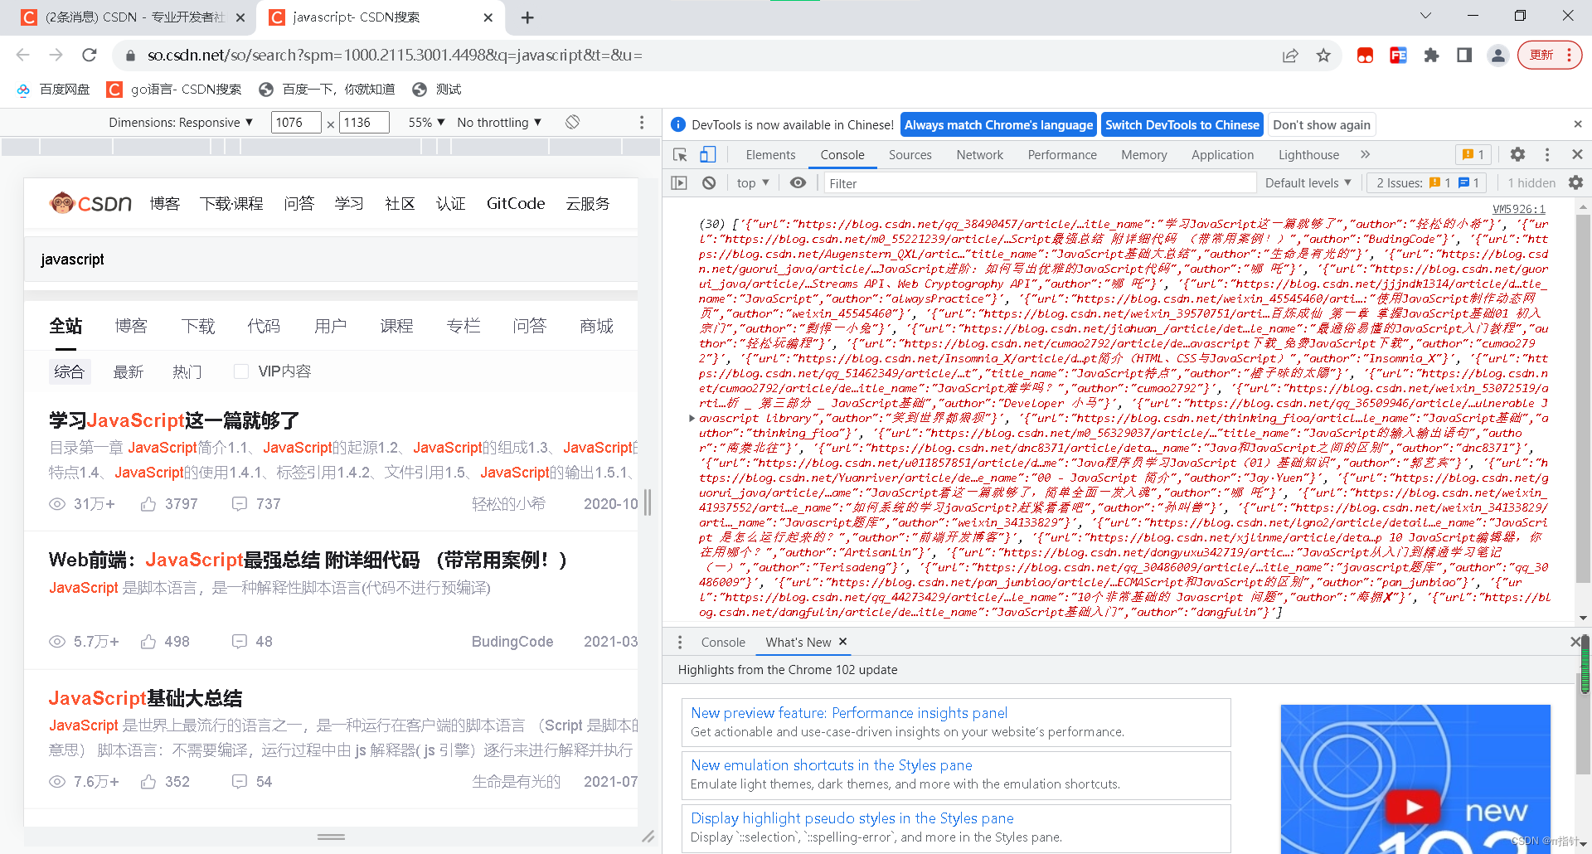Open the top frame context dropdown
The height and width of the screenshot is (854, 1592).
pos(751,182)
